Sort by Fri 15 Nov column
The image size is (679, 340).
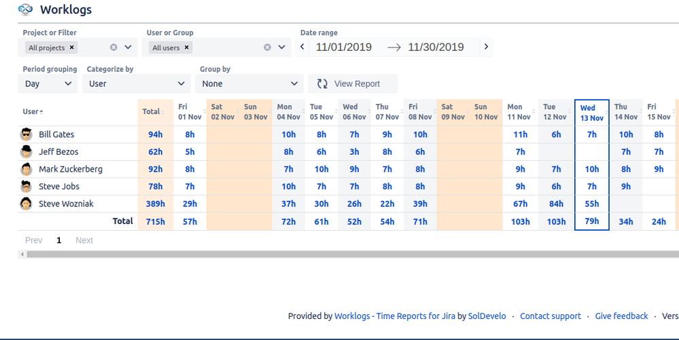[x=659, y=111]
